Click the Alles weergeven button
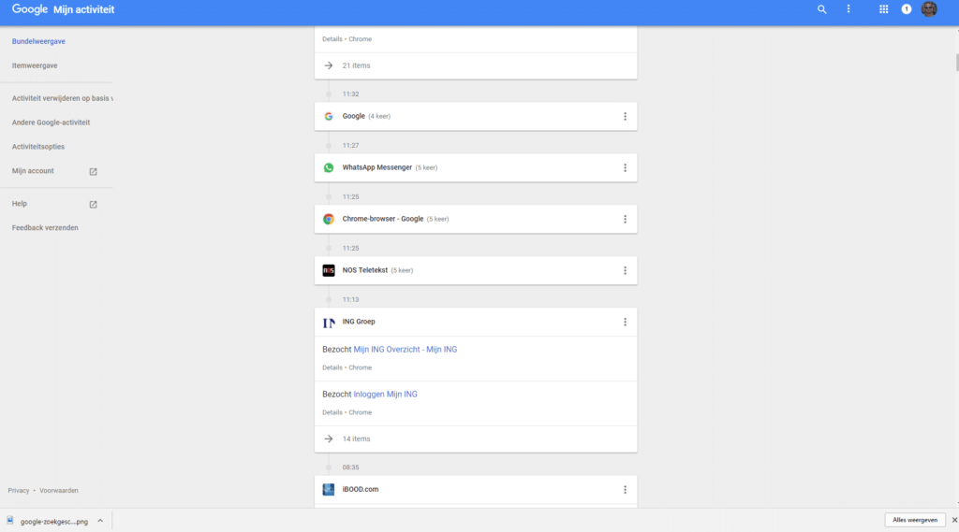 click(x=915, y=520)
